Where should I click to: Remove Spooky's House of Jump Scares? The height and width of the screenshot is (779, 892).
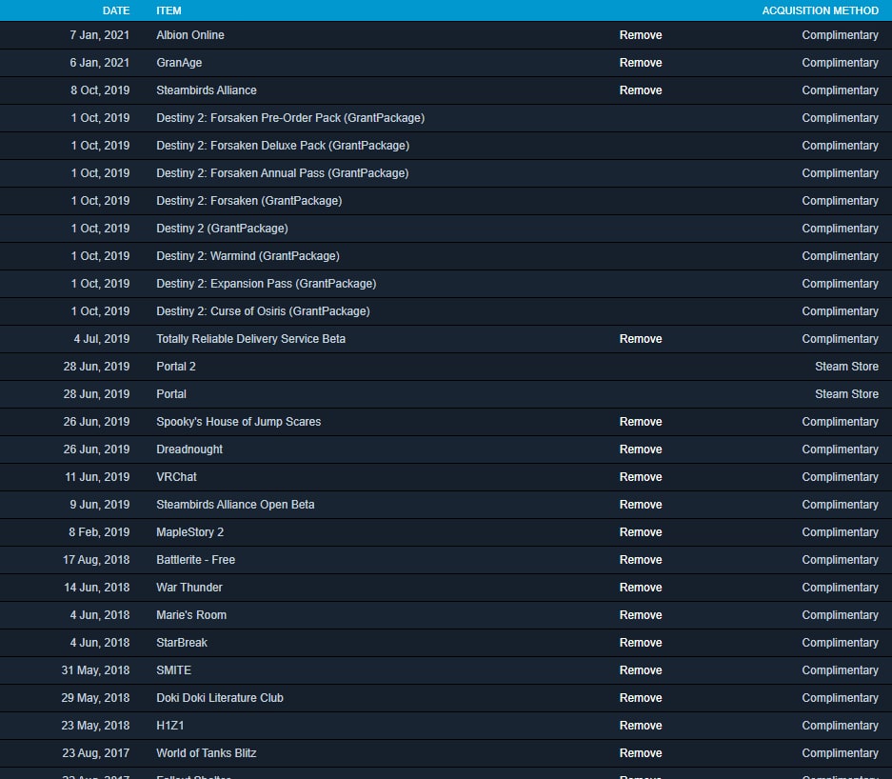(x=641, y=422)
